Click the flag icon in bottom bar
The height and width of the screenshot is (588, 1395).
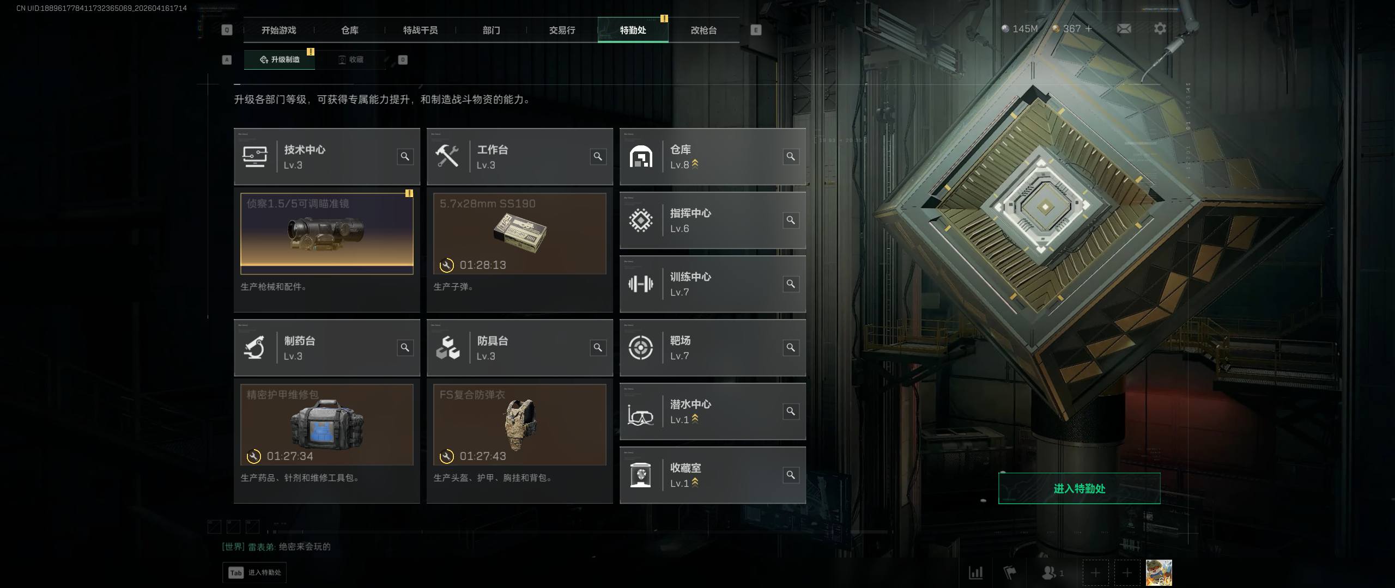pos(1010,573)
